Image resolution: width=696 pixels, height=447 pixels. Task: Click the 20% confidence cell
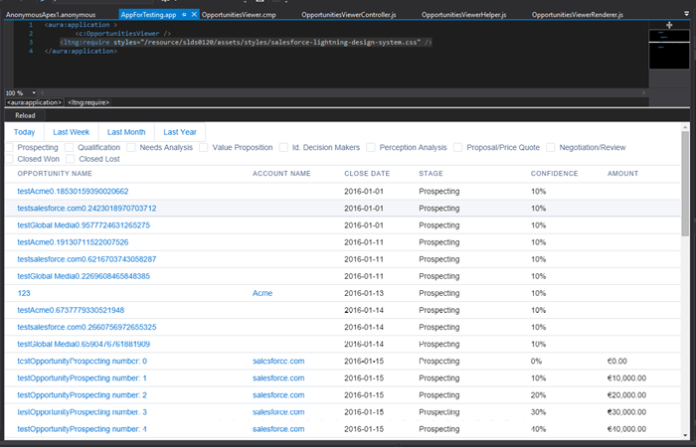pyautogui.click(x=538, y=395)
